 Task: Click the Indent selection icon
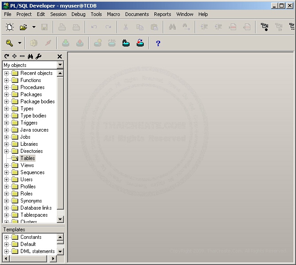click(x=204, y=27)
